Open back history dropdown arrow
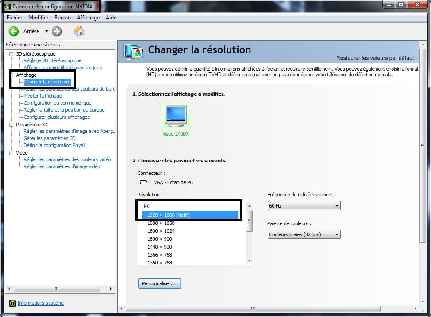This screenshot has height=317, width=431. click(46, 31)
